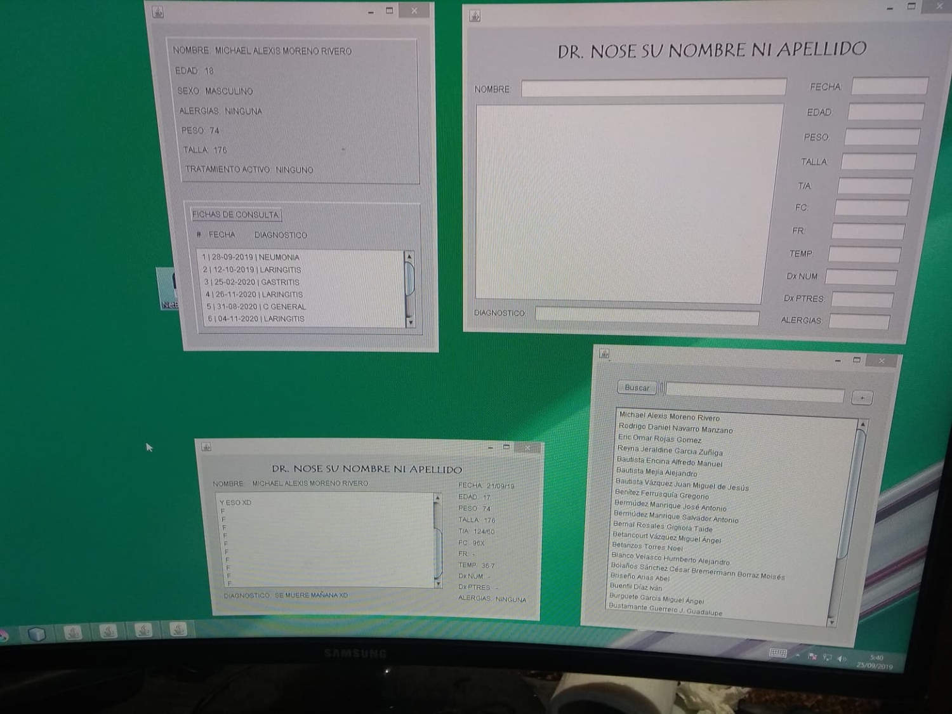Click the Dx NUM input field
Image resolution: width=952 pixels, height=714 pixels.
coord(861,277)
